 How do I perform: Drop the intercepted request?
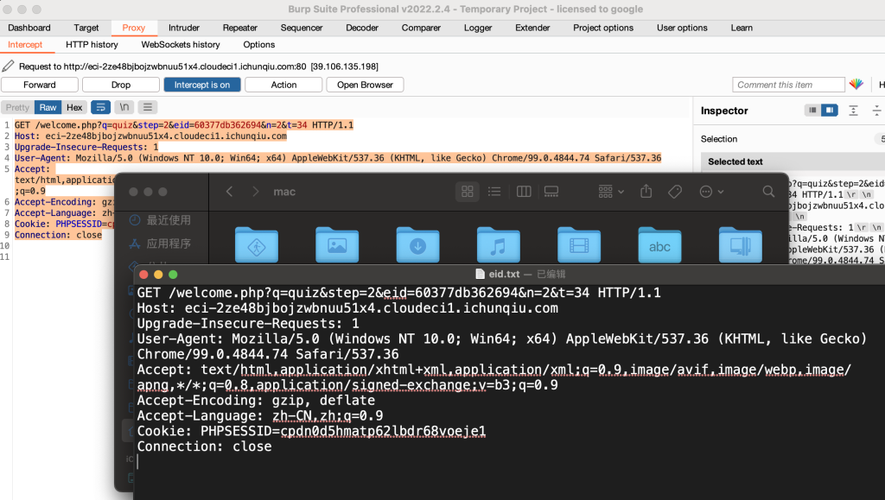pos(121,85)
